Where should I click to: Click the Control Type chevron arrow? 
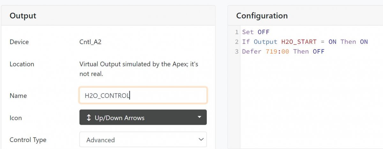pyautogui.click(x=201, y=139)
